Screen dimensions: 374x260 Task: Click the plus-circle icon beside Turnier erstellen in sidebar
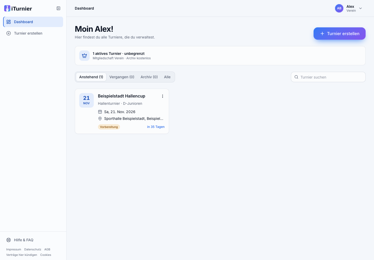pyautogui.click(x=9, y=33)
